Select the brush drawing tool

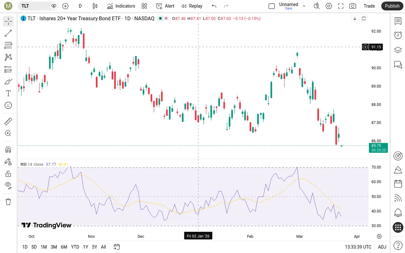tap(8, 81)
